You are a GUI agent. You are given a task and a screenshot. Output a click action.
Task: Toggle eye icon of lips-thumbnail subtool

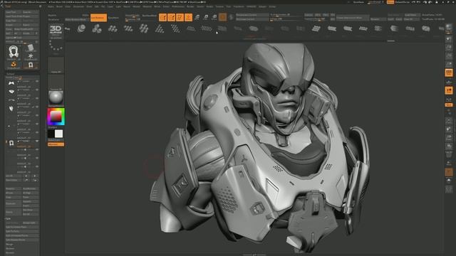pyautogui.click(x=37, y=90)
